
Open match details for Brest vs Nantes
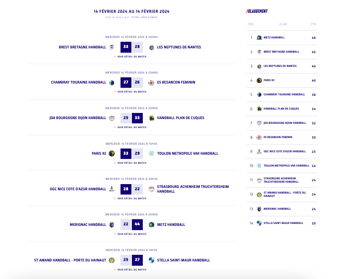[131, 56]
